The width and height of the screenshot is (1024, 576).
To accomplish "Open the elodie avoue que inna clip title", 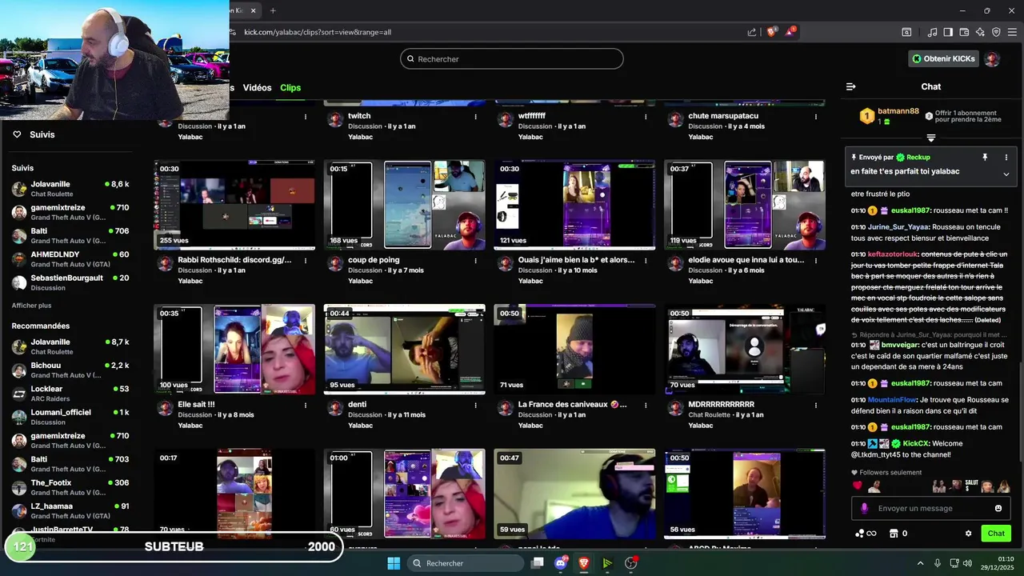I will (x=746, y=260).
